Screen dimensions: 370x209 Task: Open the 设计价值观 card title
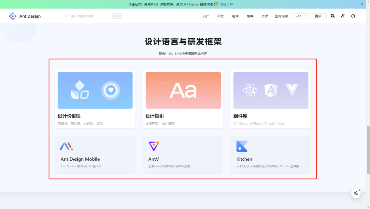[x=69, y=116]
